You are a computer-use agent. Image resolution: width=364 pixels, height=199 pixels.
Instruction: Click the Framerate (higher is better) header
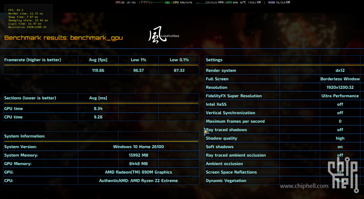[x=33, y=60]
